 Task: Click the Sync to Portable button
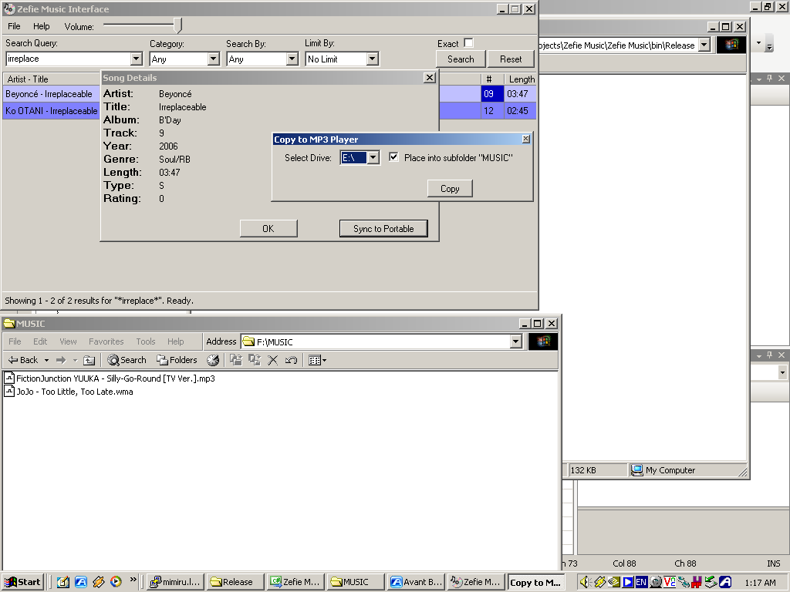383,229
